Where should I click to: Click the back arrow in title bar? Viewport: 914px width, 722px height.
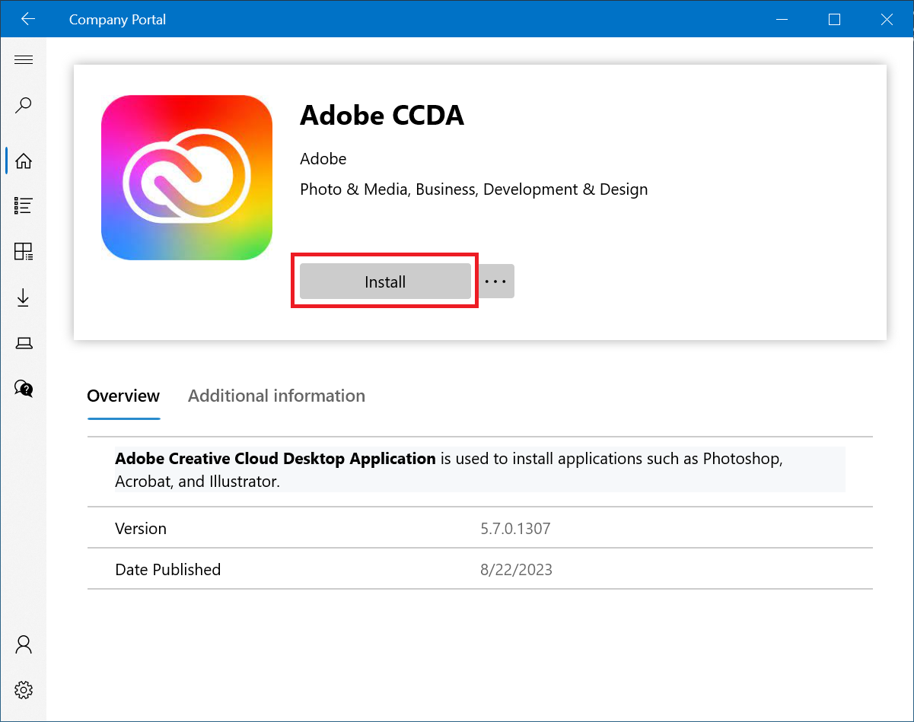tap(28, 20)
